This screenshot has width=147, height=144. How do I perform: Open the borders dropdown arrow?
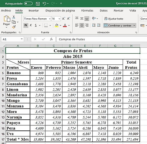pyautogui.click(x=50, y=25)
